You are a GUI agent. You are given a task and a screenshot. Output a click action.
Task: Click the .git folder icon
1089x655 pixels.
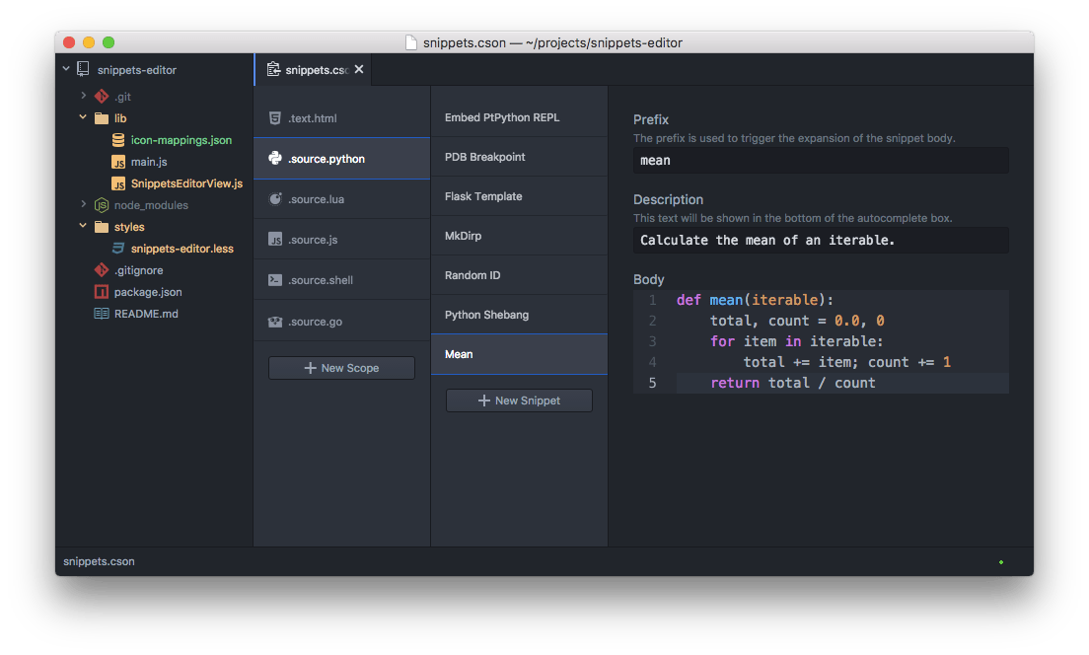point(102,96)
